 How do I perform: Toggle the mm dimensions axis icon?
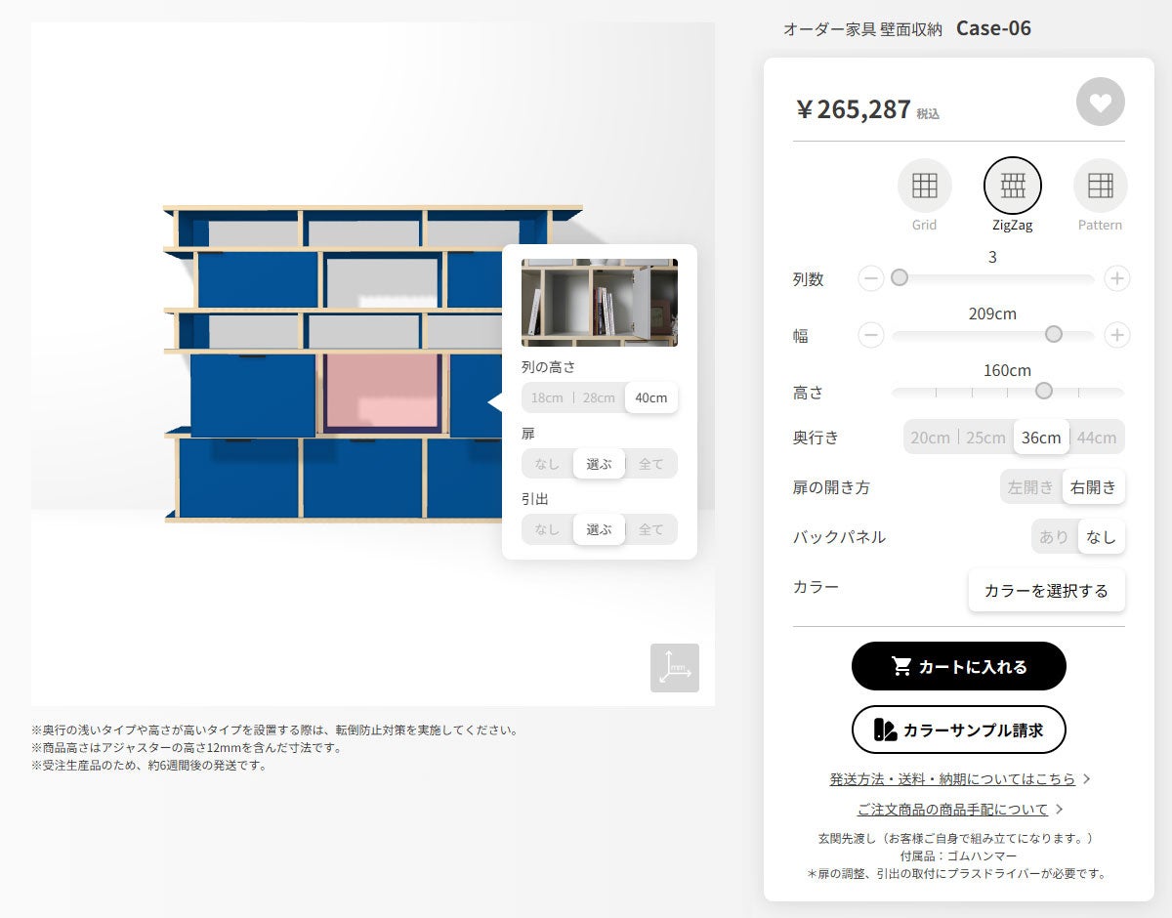click(x=675, y=668)
